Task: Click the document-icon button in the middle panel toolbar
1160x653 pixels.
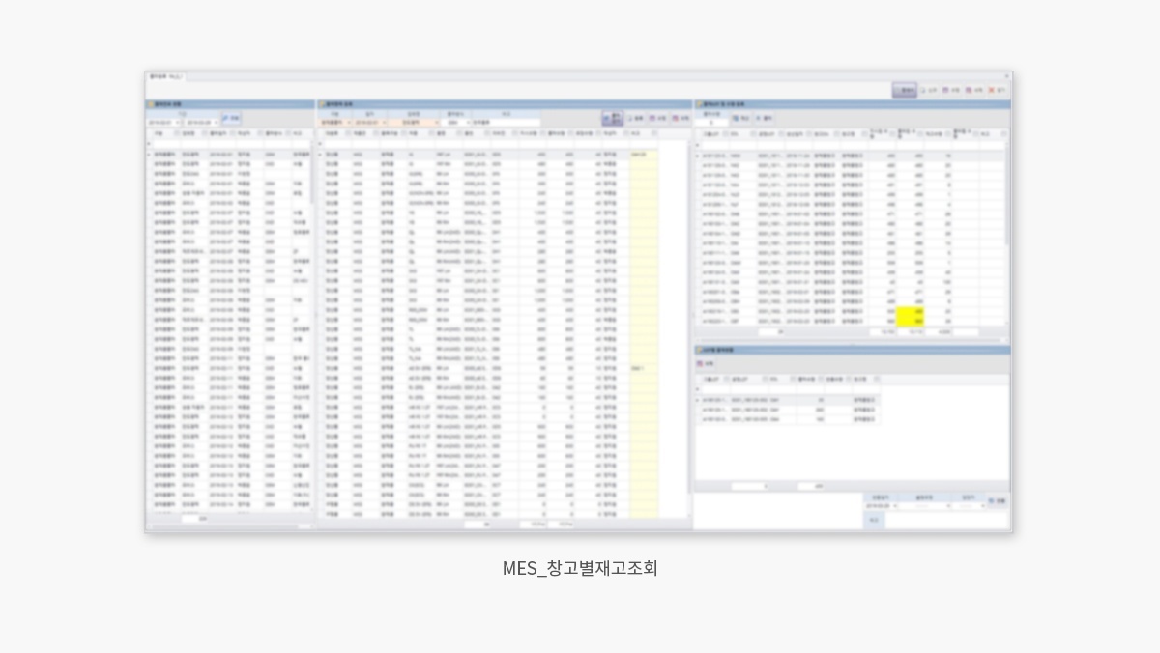Action: tap(636, 118)
